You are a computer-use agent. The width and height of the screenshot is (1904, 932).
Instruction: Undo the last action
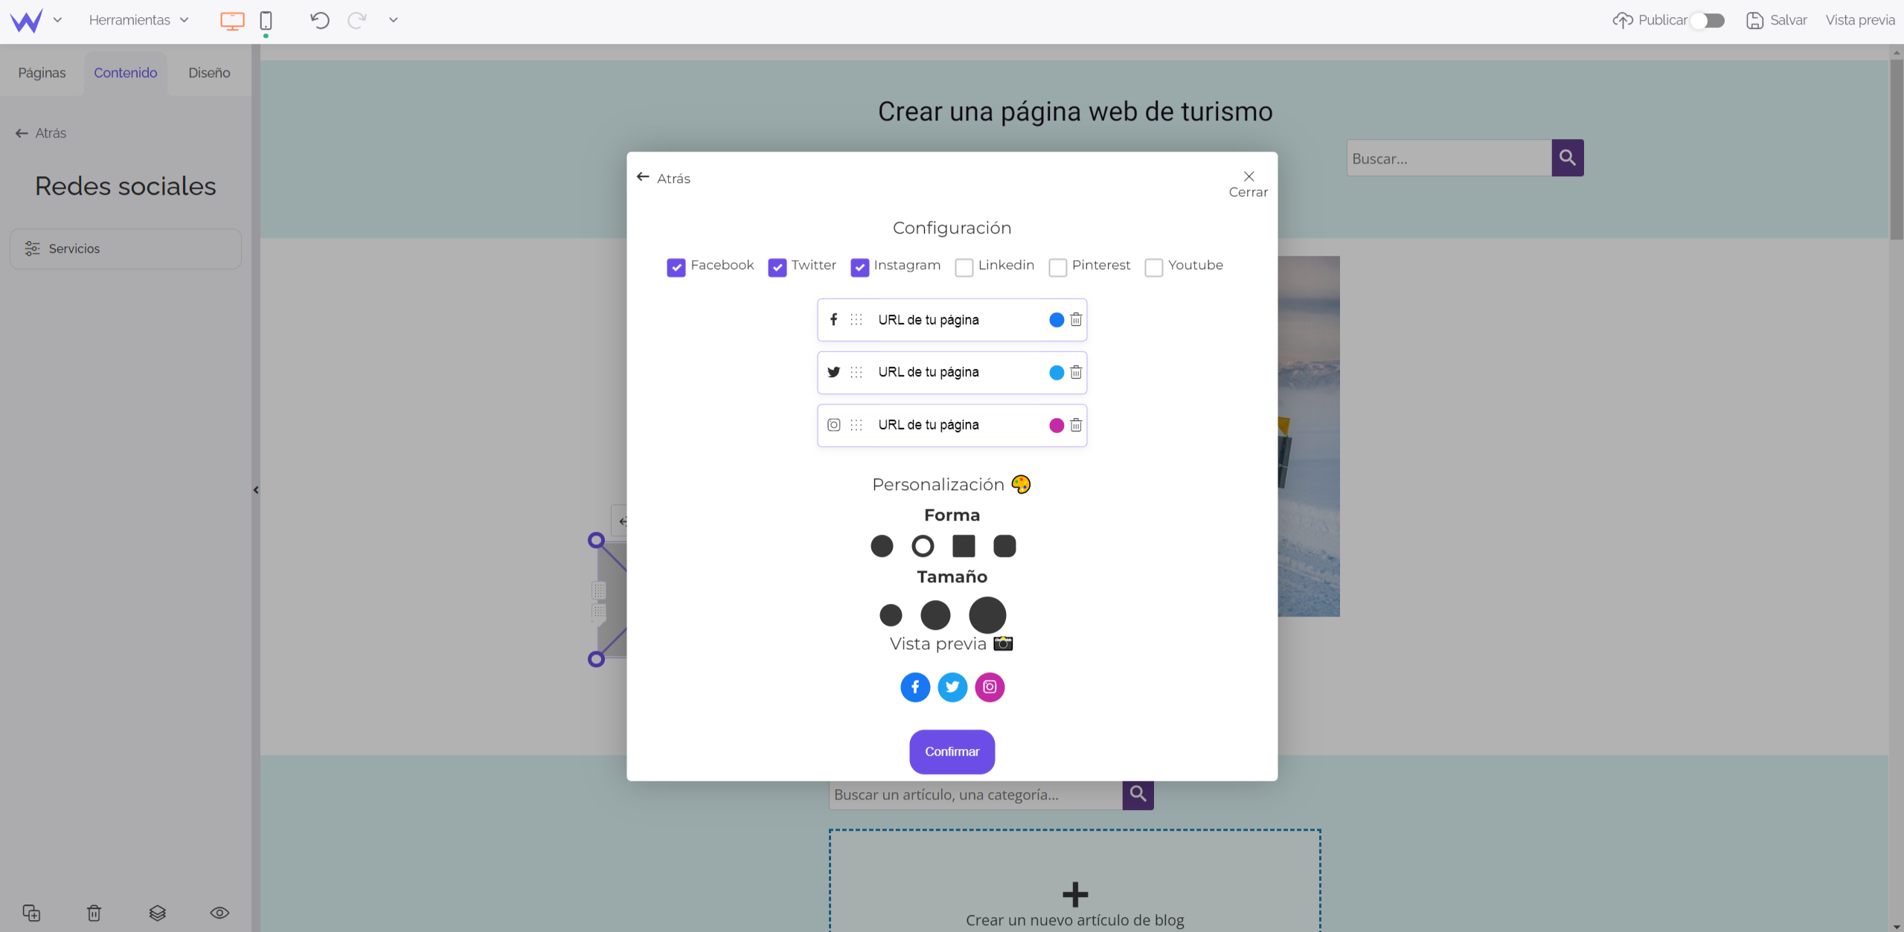point(320,20)
